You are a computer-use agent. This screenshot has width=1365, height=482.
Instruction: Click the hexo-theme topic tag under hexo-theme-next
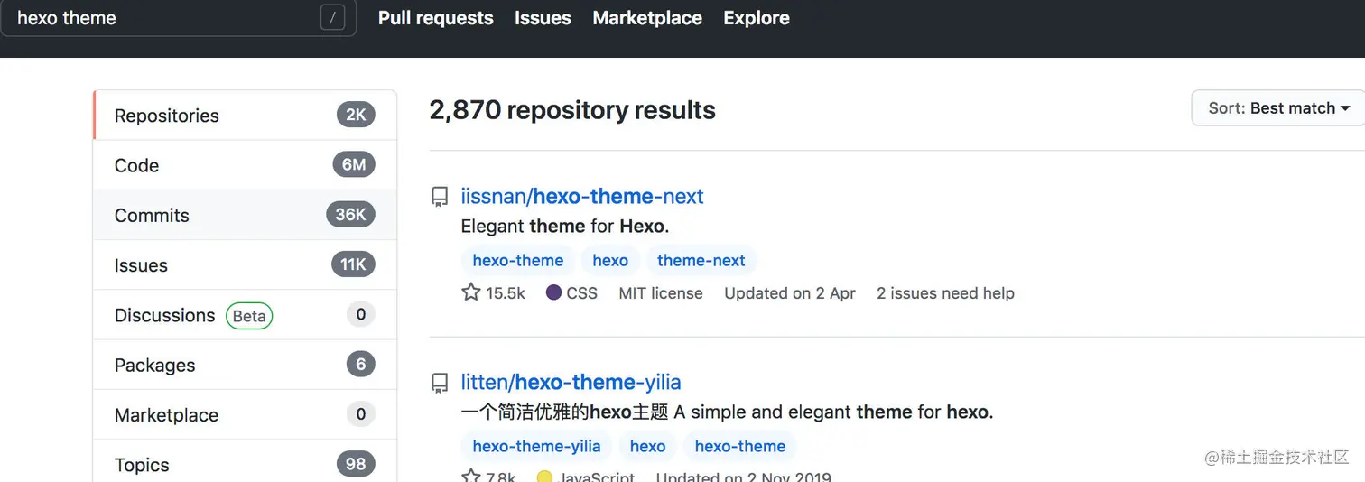pos(518,260)
